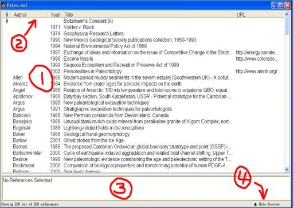Screen dimensions: 294x208
Task: Open the www.colorado URL for Eocene fossils
Action: click(x=257, y=58)
